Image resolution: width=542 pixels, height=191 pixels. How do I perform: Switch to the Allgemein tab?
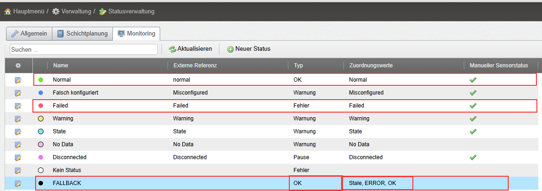click(x=29, y=34)
